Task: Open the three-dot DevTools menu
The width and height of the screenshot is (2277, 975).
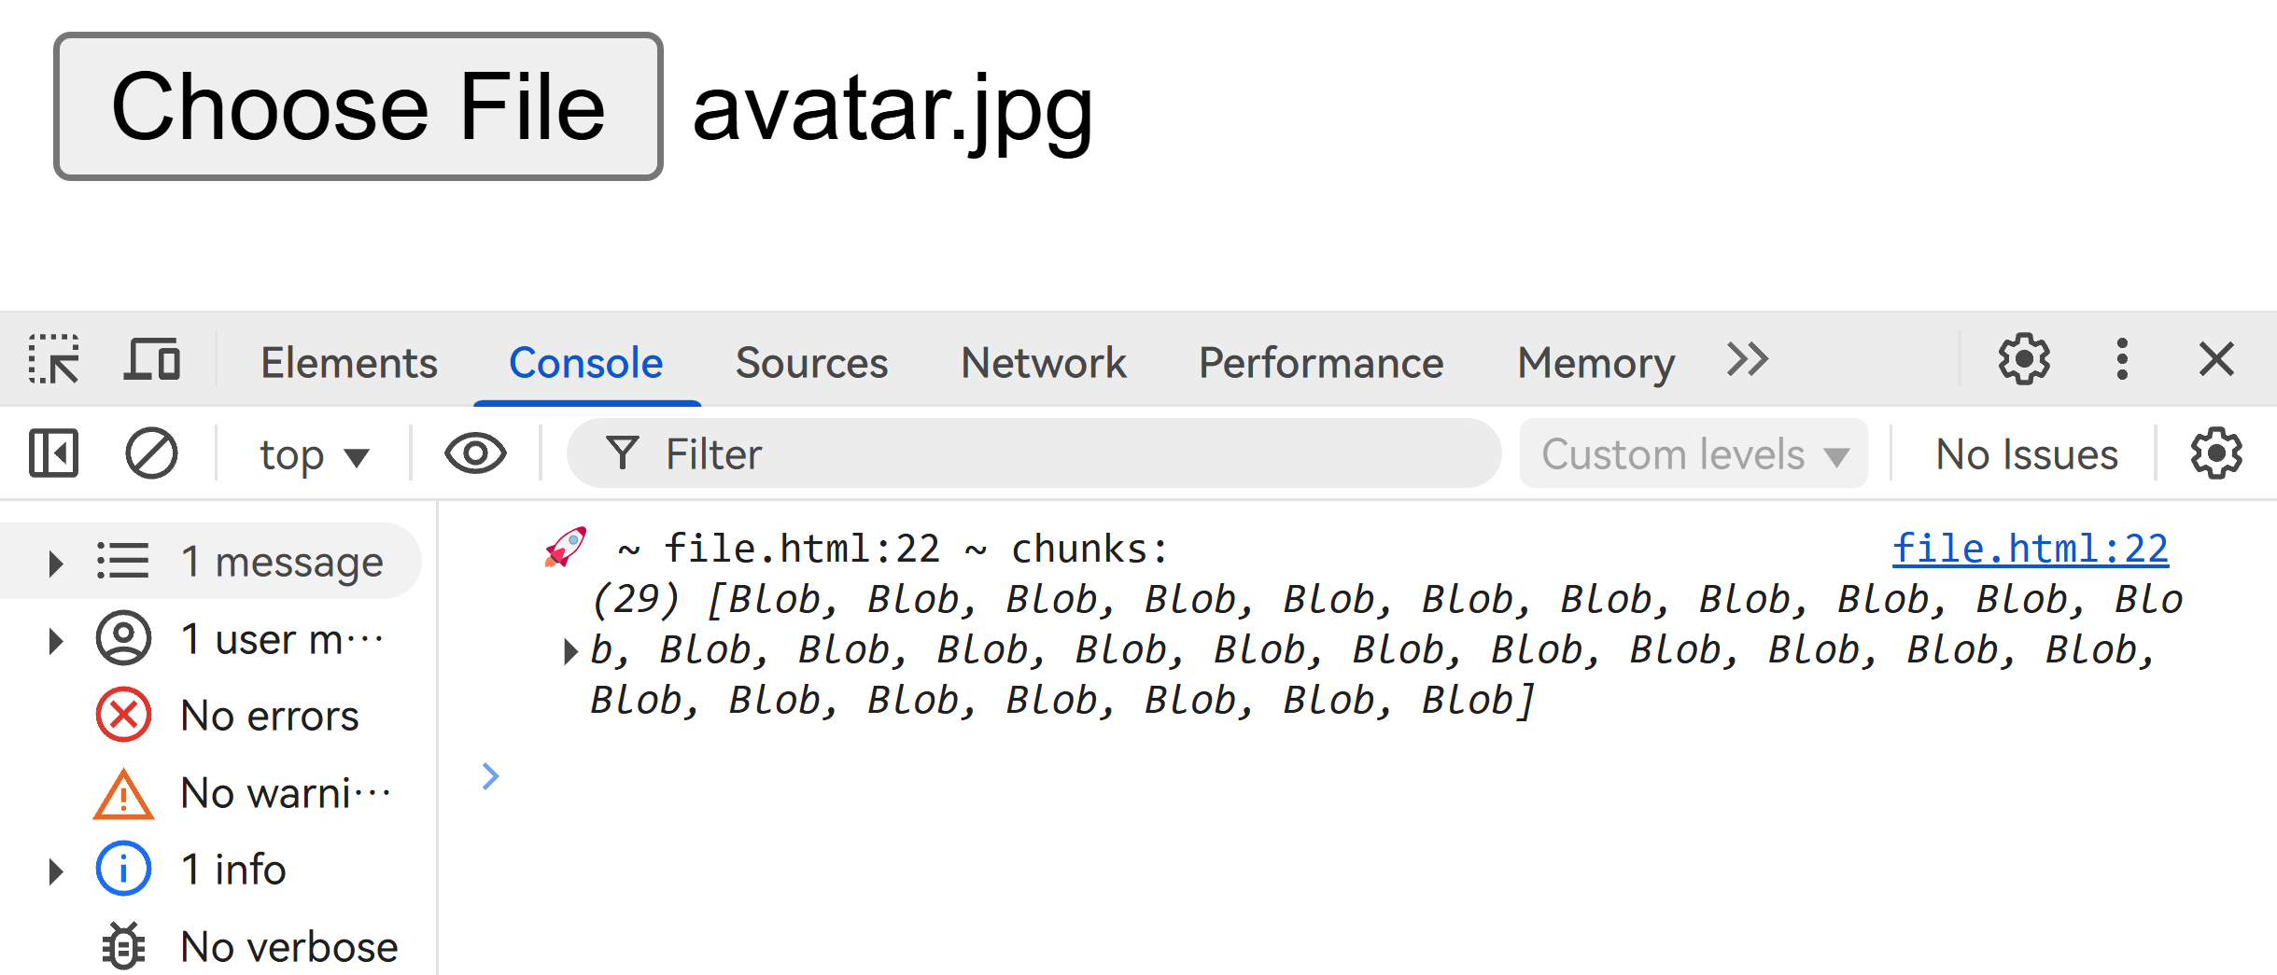Action: pos(2122,360)
